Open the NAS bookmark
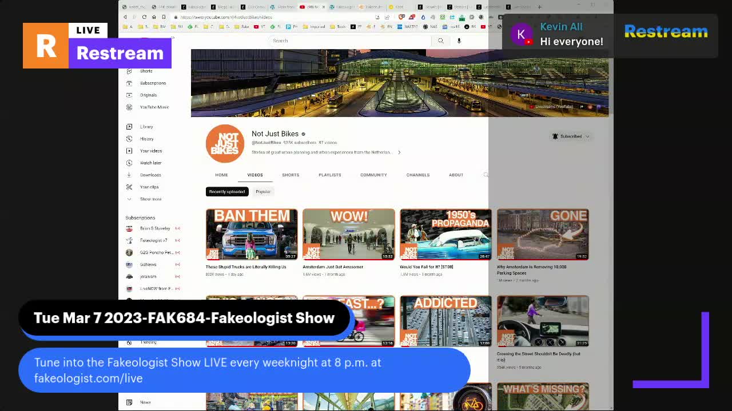 click(429, 27)
